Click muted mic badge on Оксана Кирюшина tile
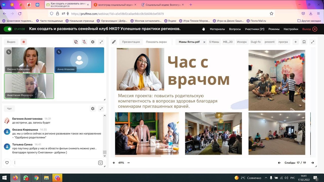This screenshot has width=324, height=182. pos(9,52)
